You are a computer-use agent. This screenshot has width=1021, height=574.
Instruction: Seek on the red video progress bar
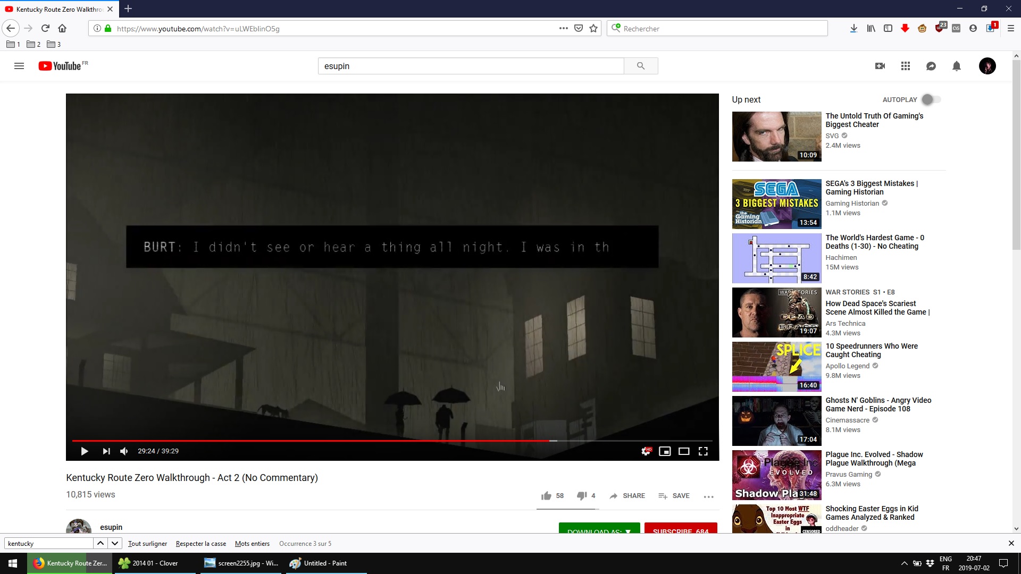click(319, 441)
